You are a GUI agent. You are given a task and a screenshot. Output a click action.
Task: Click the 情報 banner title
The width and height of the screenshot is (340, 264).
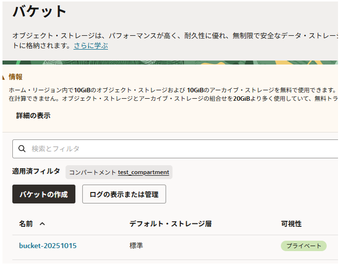click(x=15, y=77)
